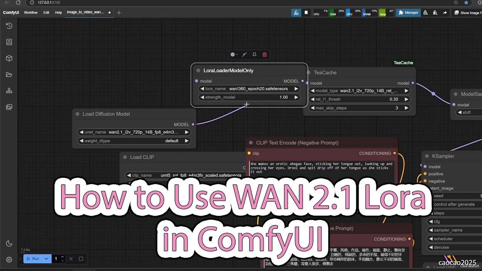Open node color picker dropdown

tap(234, 55)
